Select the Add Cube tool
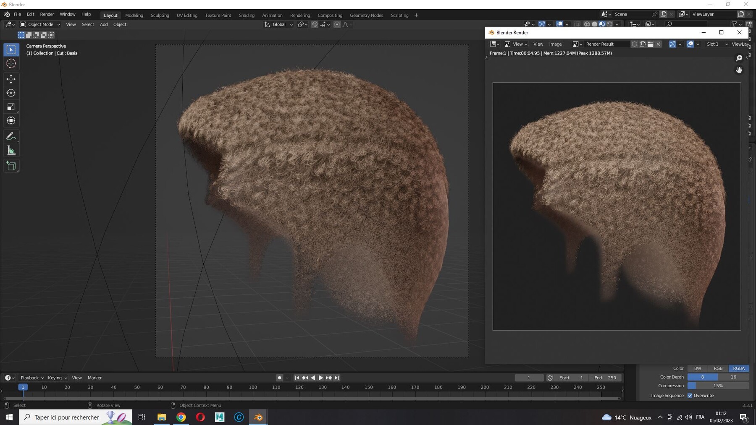 [x=11, y=166]
